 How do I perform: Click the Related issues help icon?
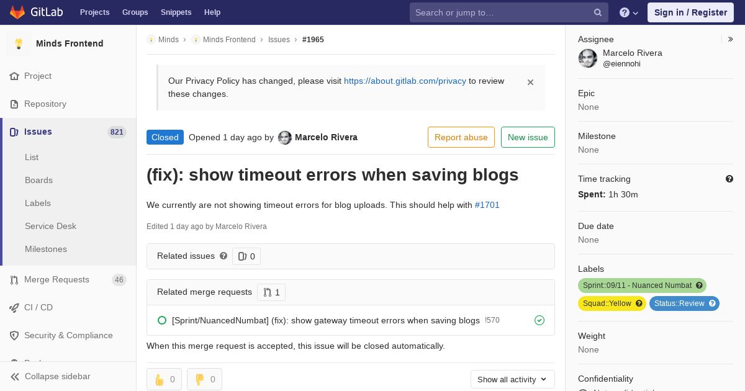(223, 256)
